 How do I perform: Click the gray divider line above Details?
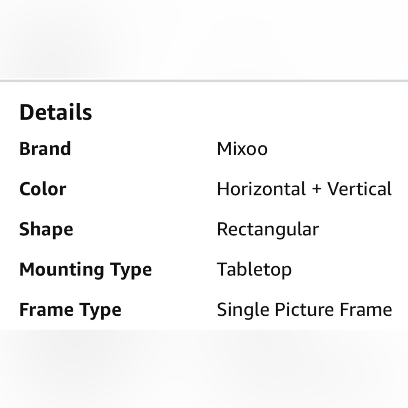pyautogui.click(x=204, y=81)
